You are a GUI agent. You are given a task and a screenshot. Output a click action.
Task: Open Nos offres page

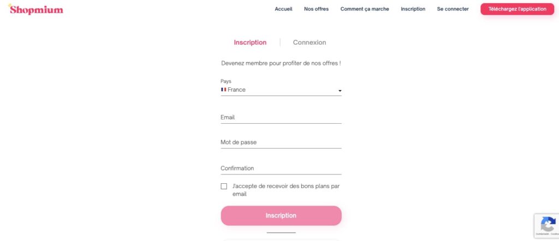[x=316, y=9]
